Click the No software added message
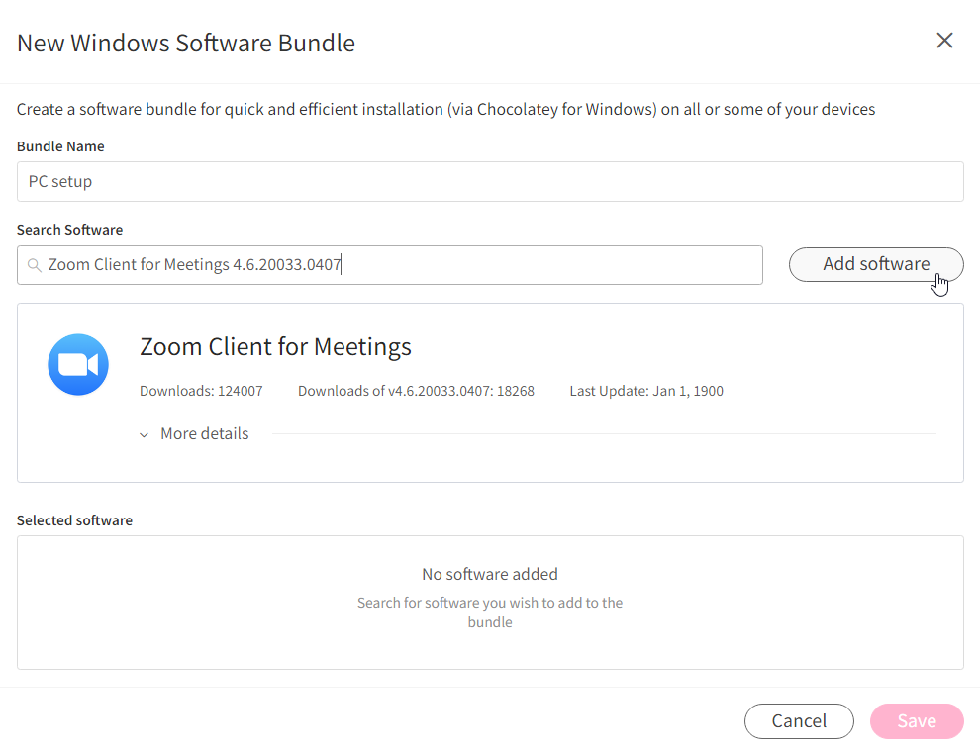 point(490,574)
